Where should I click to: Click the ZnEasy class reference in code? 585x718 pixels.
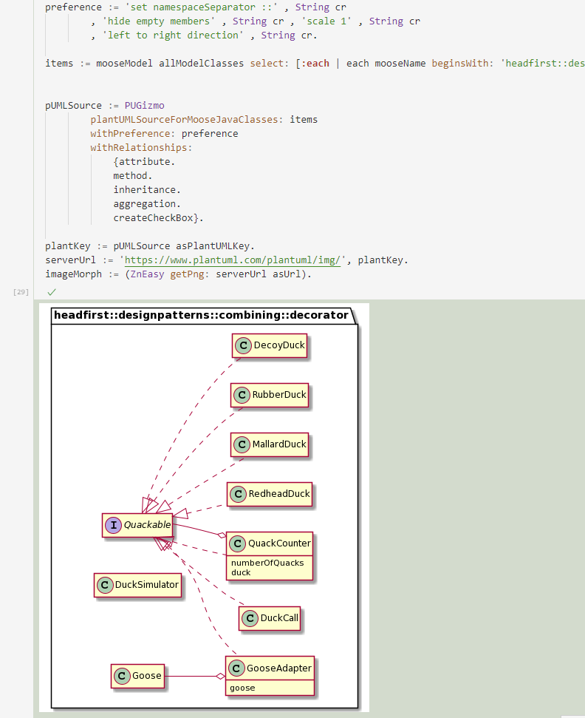tap(147, 274)
